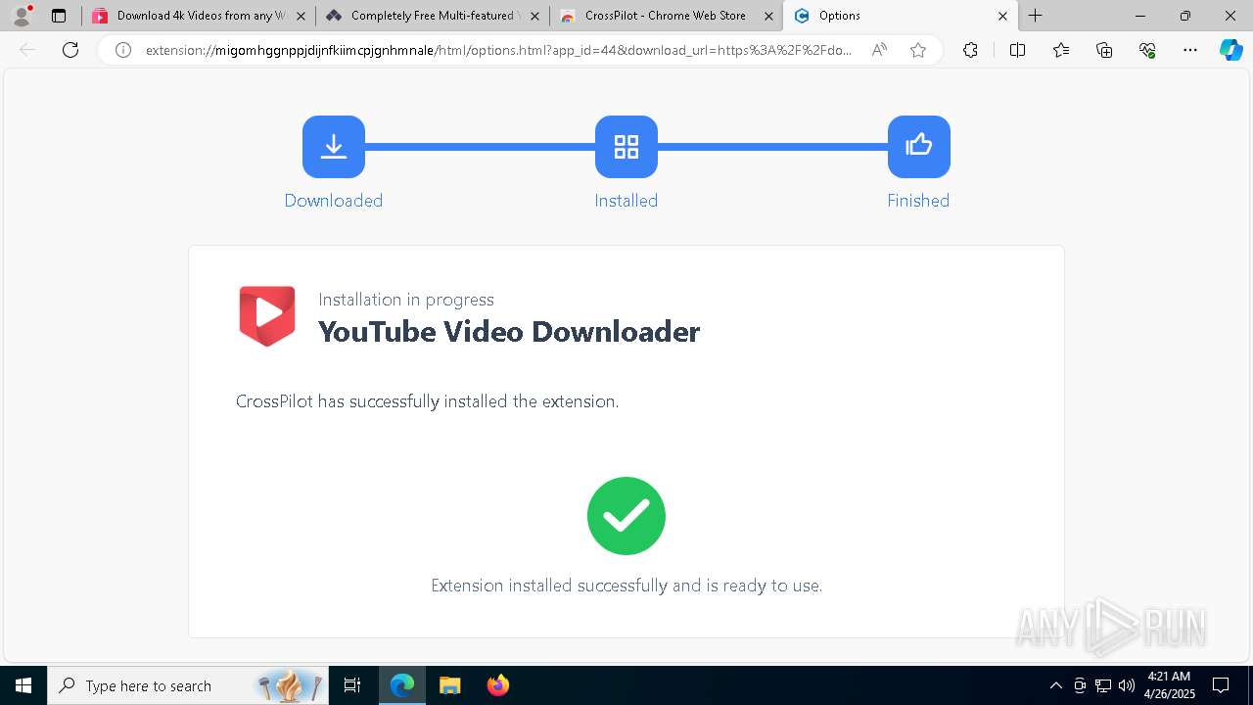The height and width of the screenshot is (705, 1253).
Task: Click the Installed step label
Action: [626, 201]
